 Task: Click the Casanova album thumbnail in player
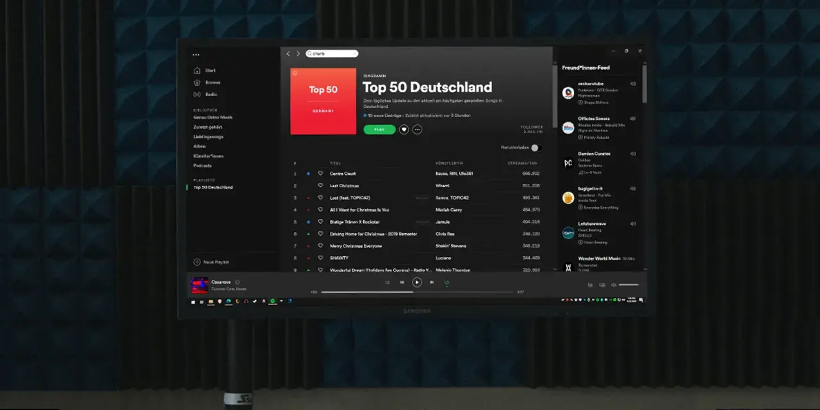[x=200, y=285]
